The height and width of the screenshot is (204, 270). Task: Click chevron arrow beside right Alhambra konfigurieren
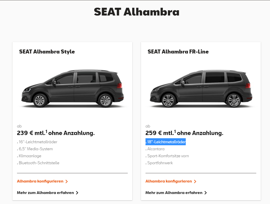tap(195, 181)
